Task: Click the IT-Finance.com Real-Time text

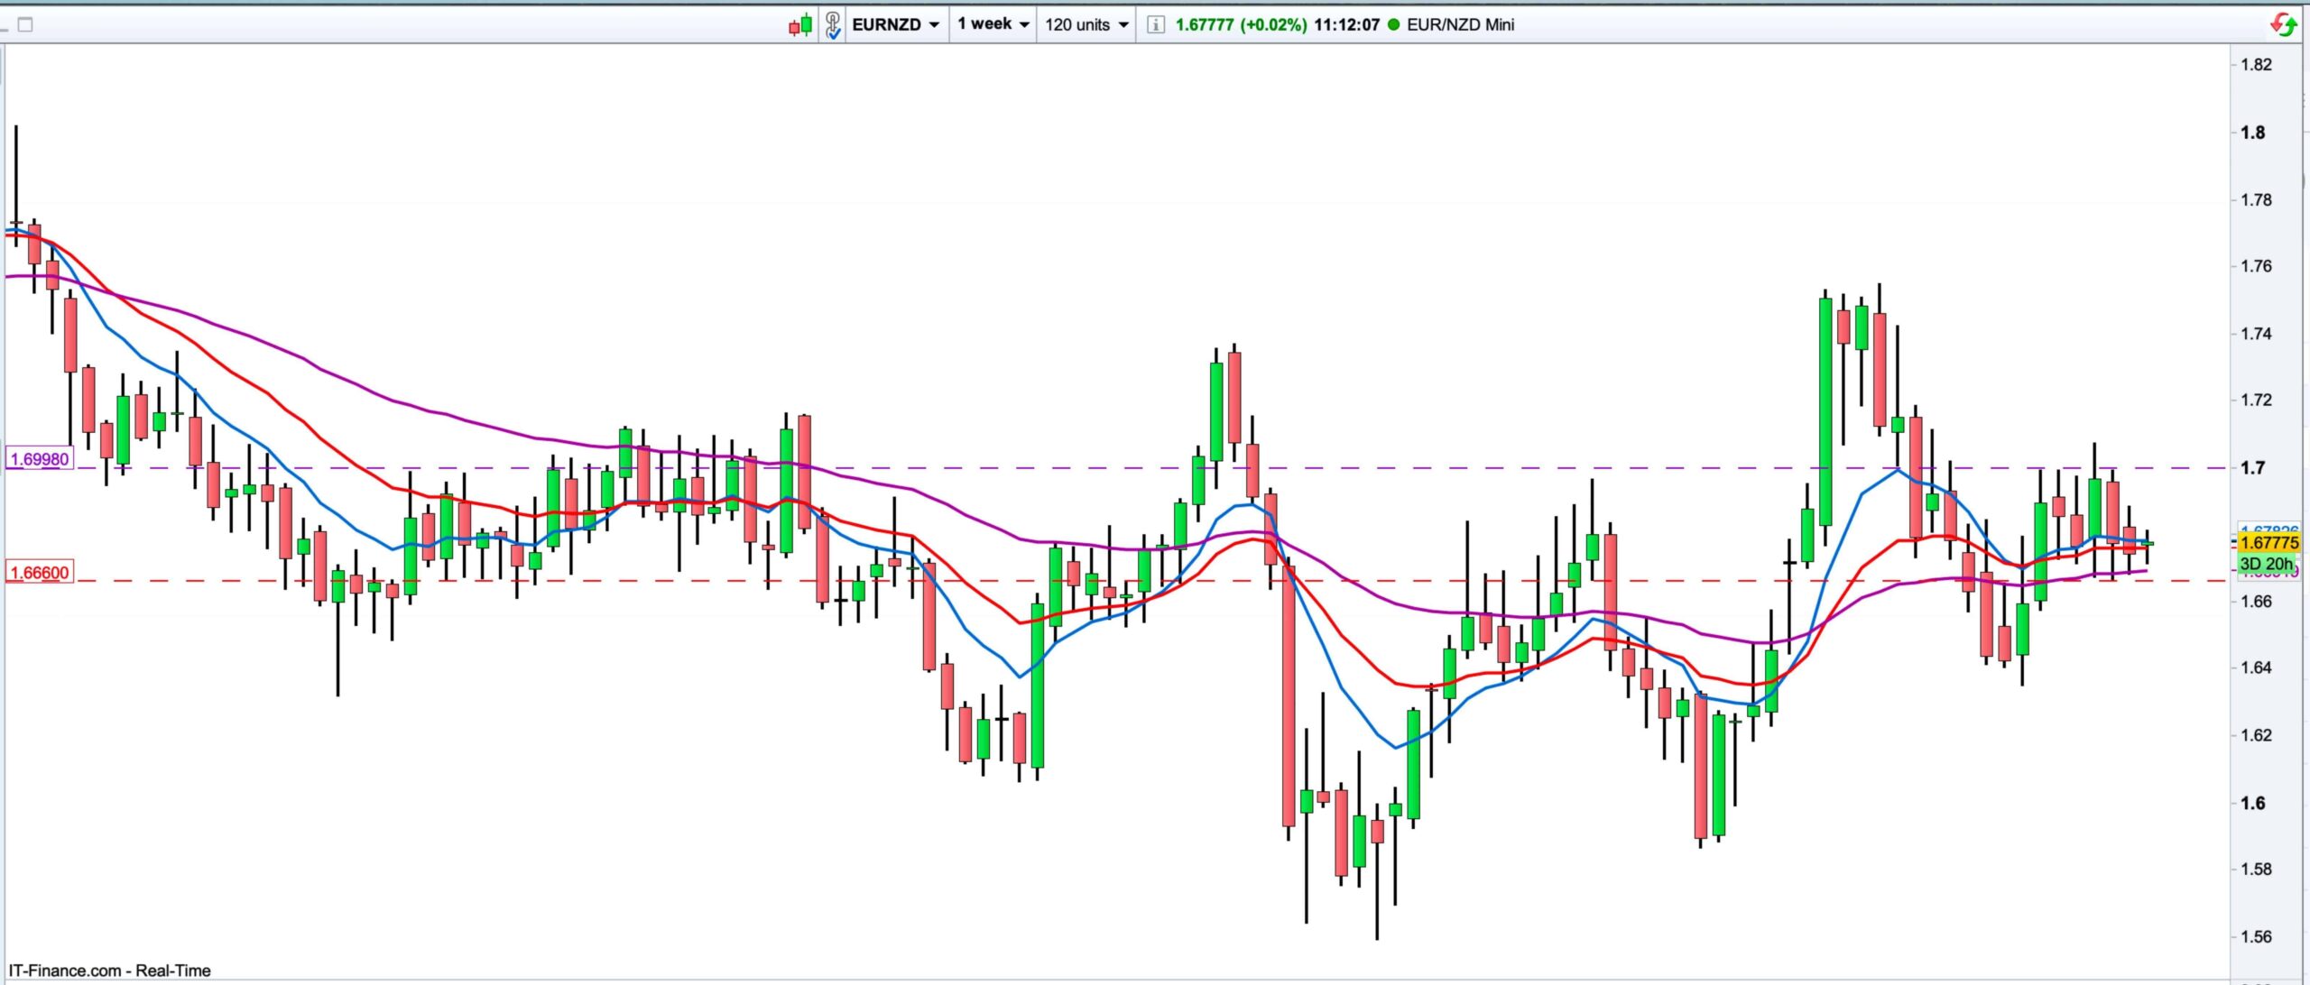Action: tap(109, 971)
